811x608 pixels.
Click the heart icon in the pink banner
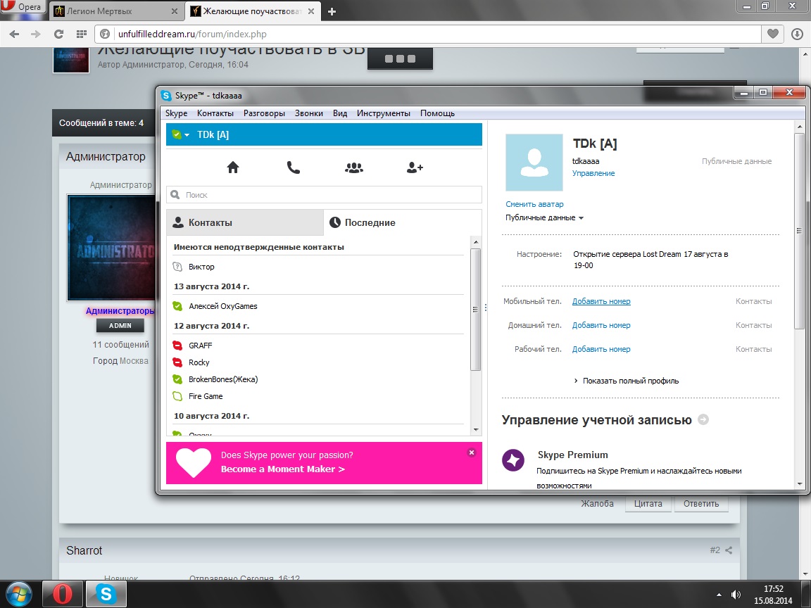[x=194, y=462]
